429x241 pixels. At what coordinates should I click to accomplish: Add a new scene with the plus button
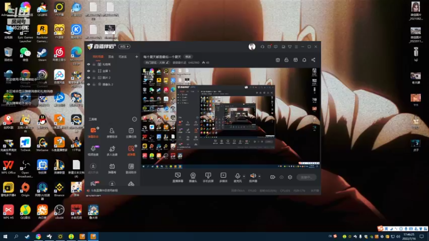(x=137, y=57)
